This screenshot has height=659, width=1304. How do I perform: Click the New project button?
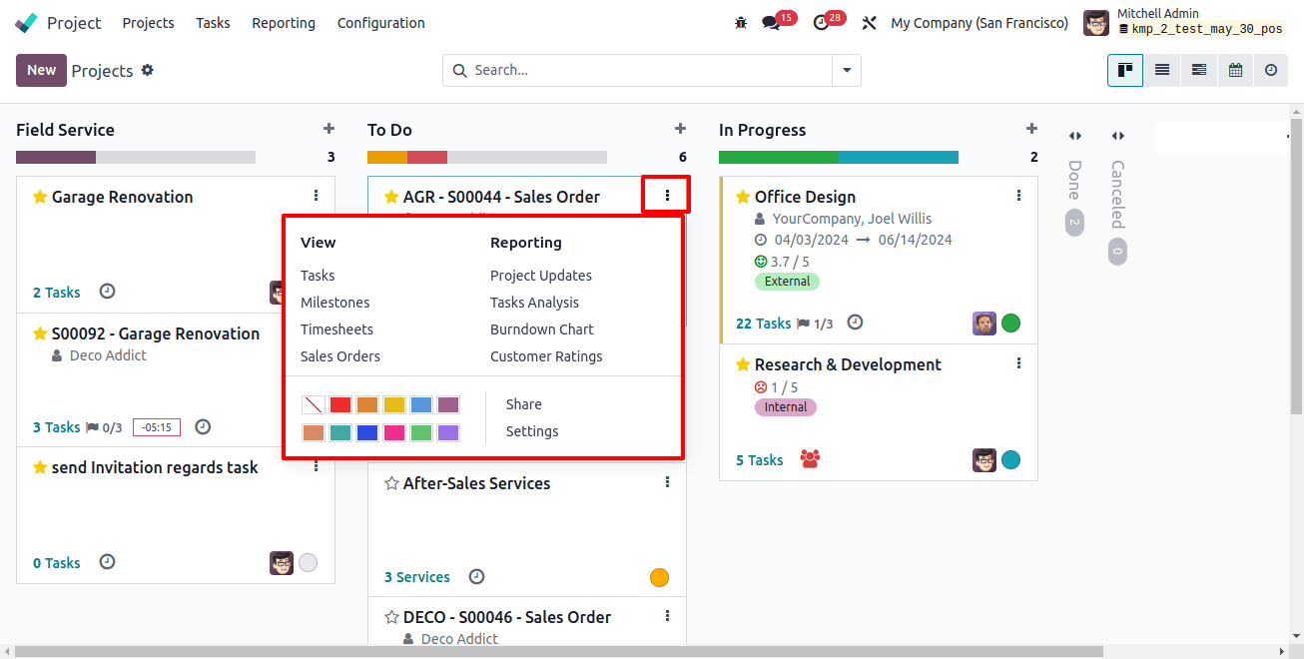(41, 70)
